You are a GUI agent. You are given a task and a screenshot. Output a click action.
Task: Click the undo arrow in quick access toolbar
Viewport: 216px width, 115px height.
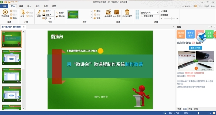coord(12,2)
